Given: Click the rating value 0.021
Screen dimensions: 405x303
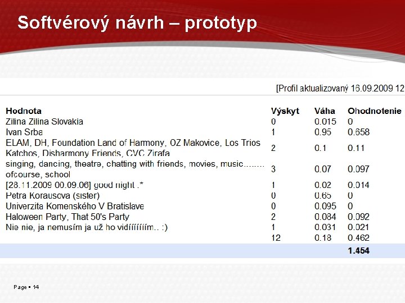Looking at the screenshot, I should point(358,227).
